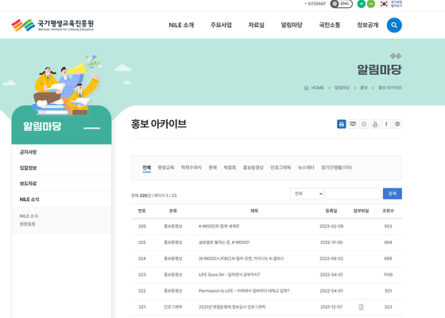Open post 'K-MOOC와 함께 세계로'

[219, 227]
